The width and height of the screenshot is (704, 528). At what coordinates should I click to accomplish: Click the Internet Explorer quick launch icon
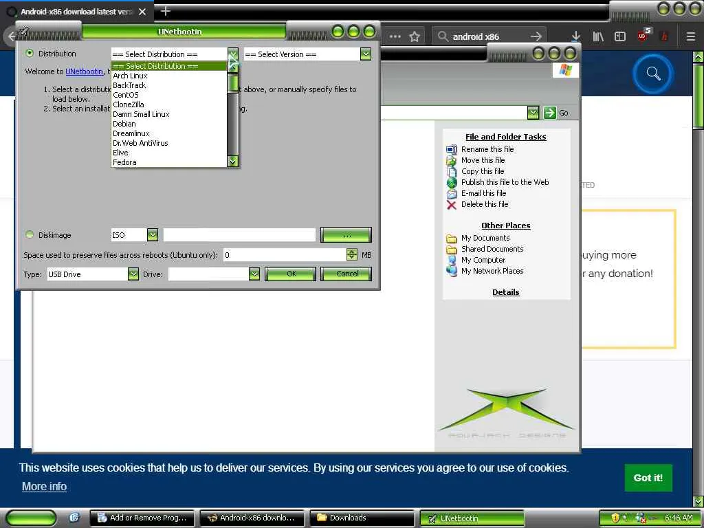coord(74,517)
